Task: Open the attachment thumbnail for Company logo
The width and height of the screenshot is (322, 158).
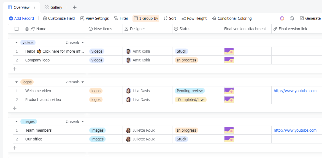Action: click(229, 60)
